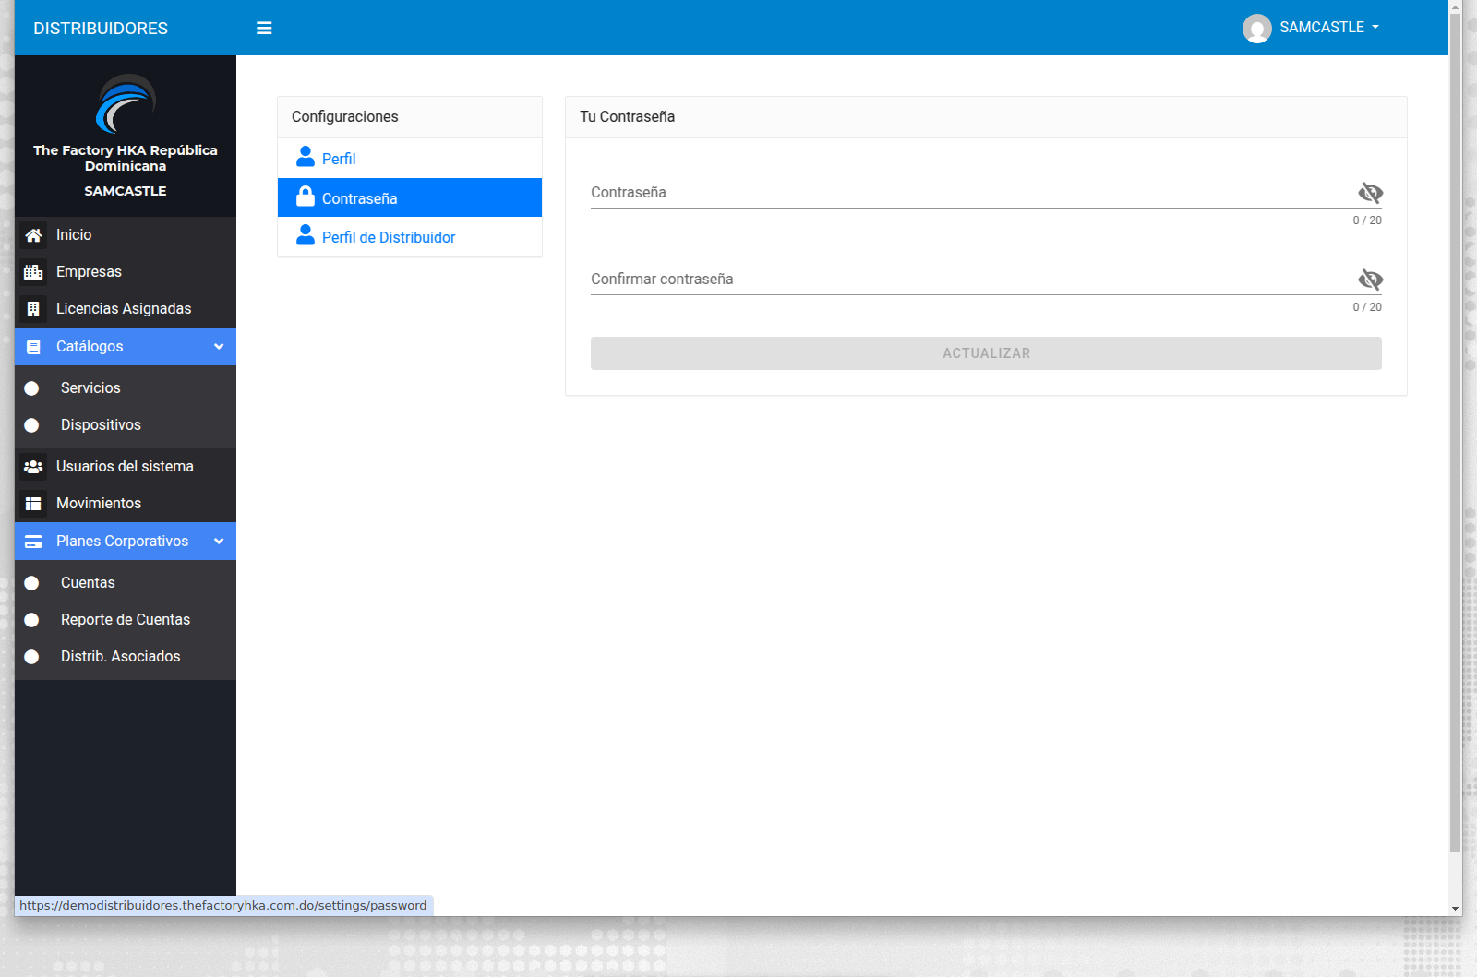Screen dimensions: 1477x977
Task: Click the SAMCASTLE user avatar
Action: (1256, 29)
